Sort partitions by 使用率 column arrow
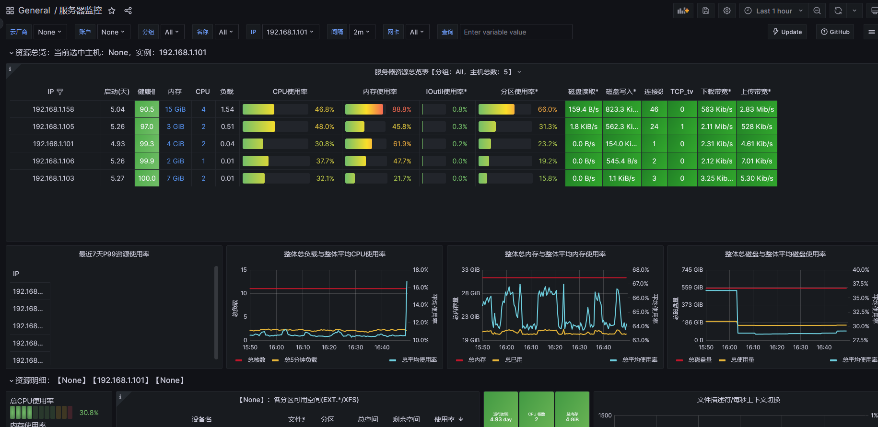Screen dimensions: 878x427 461,419
